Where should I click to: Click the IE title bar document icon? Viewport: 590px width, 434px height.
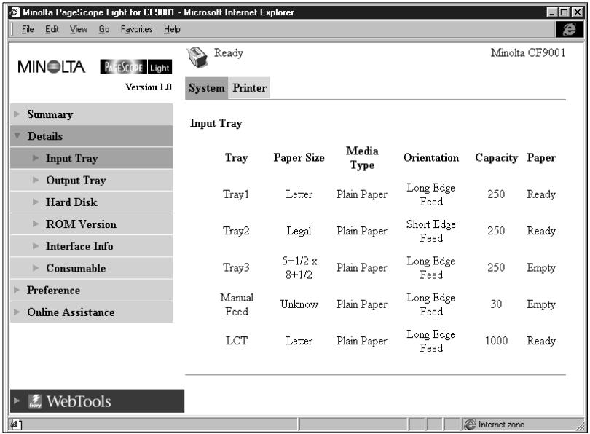click(x=15, y=12)
